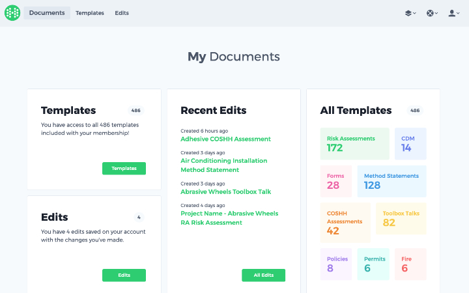Open the Method Statements 128 tile
The image size is (469, 293).
click(392, 181)
